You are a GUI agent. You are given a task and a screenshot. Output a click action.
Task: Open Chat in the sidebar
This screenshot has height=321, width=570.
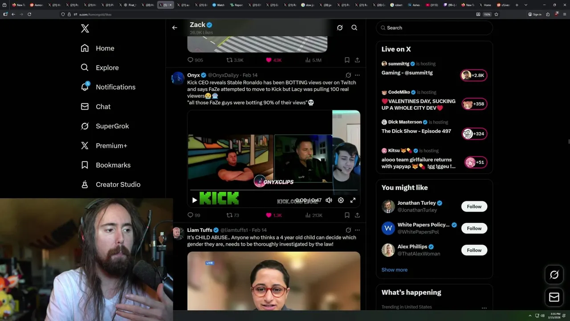[x=96, y=107]
